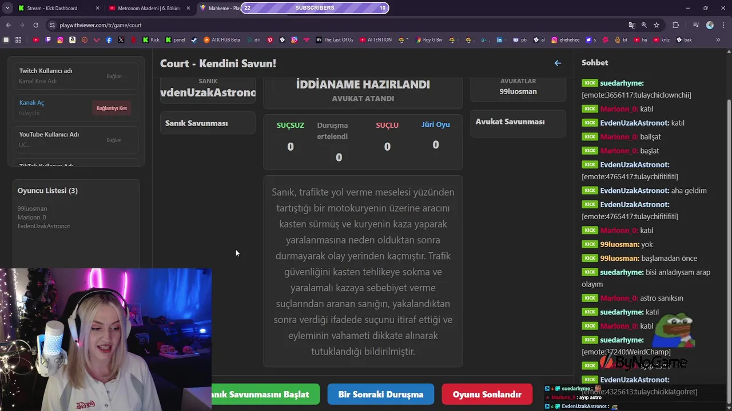Select EvdenUzakAstronot in Oyuncu Listesi
732x411 pixels.
coord(43,226)
